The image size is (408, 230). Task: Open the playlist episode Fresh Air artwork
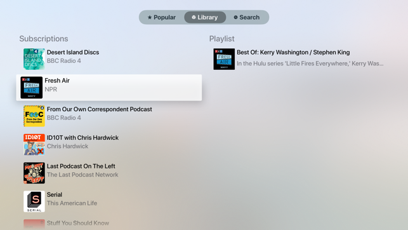coord(224,59)
